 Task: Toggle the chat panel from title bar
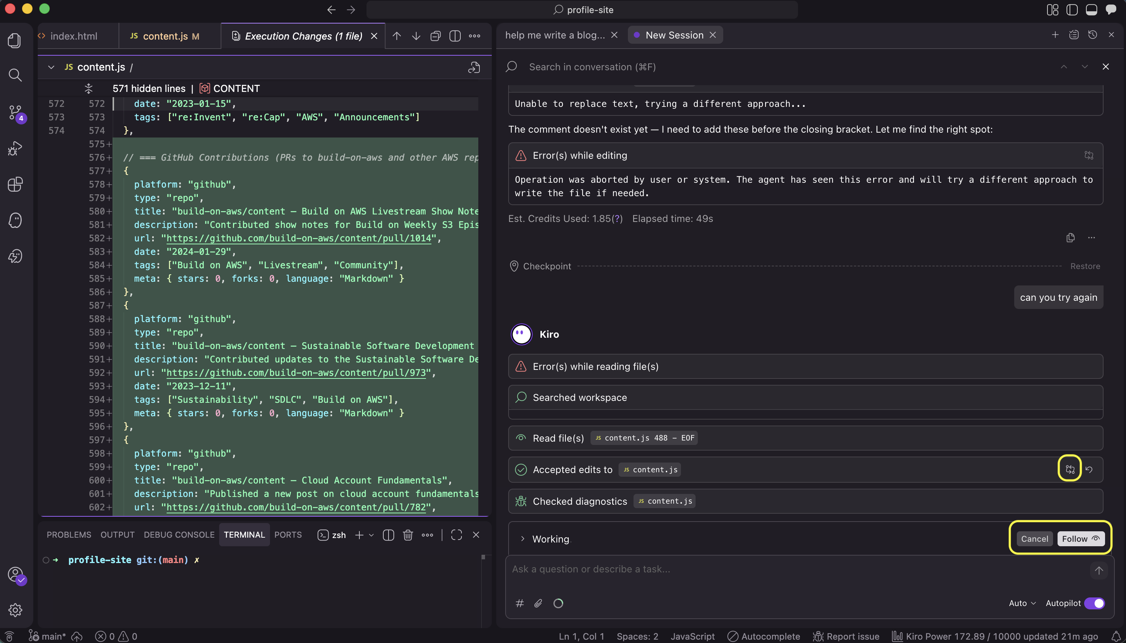pos(1111,10)
